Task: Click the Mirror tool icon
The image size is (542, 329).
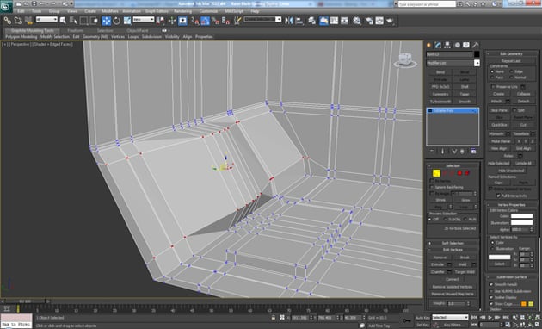Action: pos(288,21)
